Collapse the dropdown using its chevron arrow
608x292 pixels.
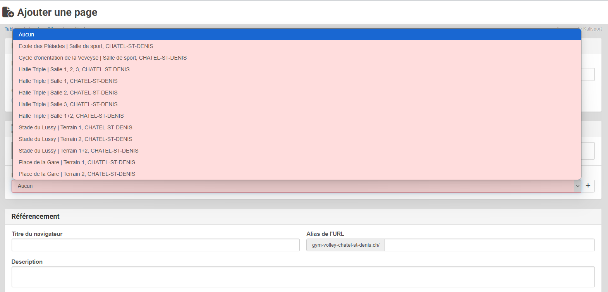click(577, 186)
